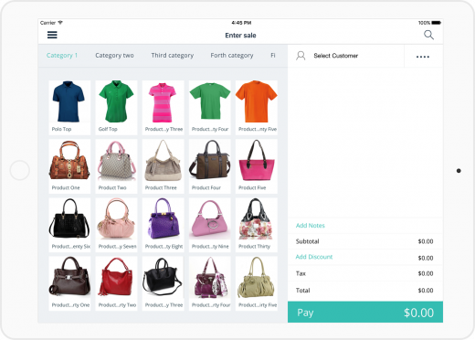Select the red tassel handbag

(x=116, y=283)
